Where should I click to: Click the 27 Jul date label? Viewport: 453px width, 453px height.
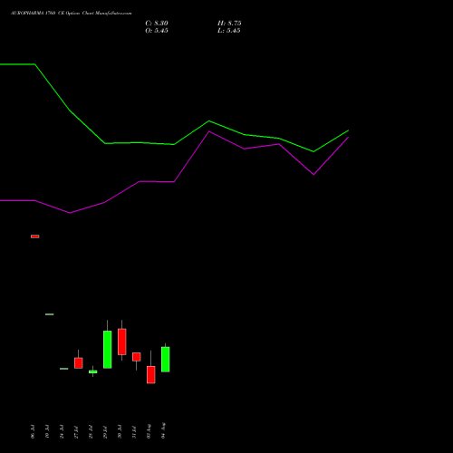click(x=76, y=432)
